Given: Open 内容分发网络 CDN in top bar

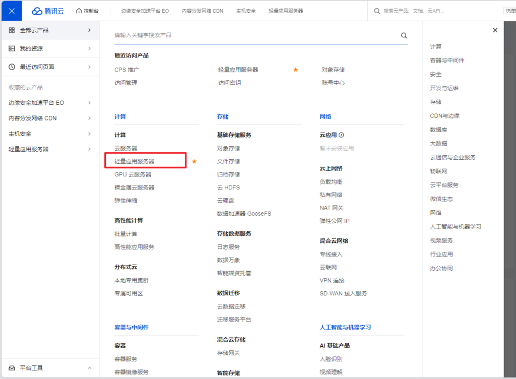Looking at the screenshot, I should (202, 11).
